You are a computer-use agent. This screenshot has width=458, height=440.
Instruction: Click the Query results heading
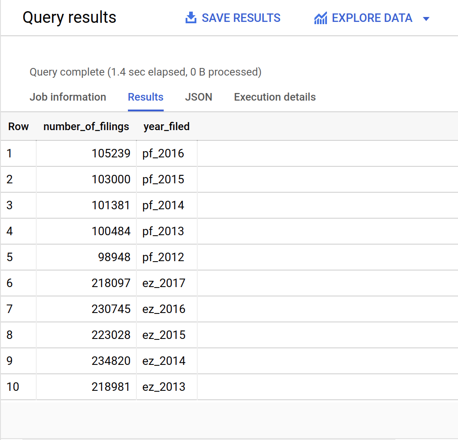coord(69,17)
